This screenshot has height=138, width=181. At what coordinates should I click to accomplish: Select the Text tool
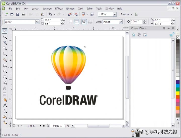[x=5, y=88]
